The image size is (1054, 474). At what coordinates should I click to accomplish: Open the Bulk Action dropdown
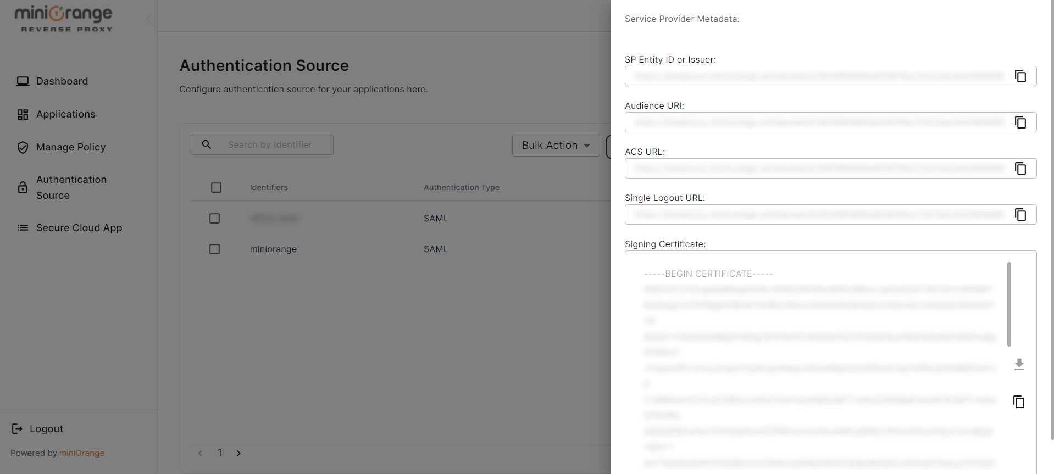556,146
